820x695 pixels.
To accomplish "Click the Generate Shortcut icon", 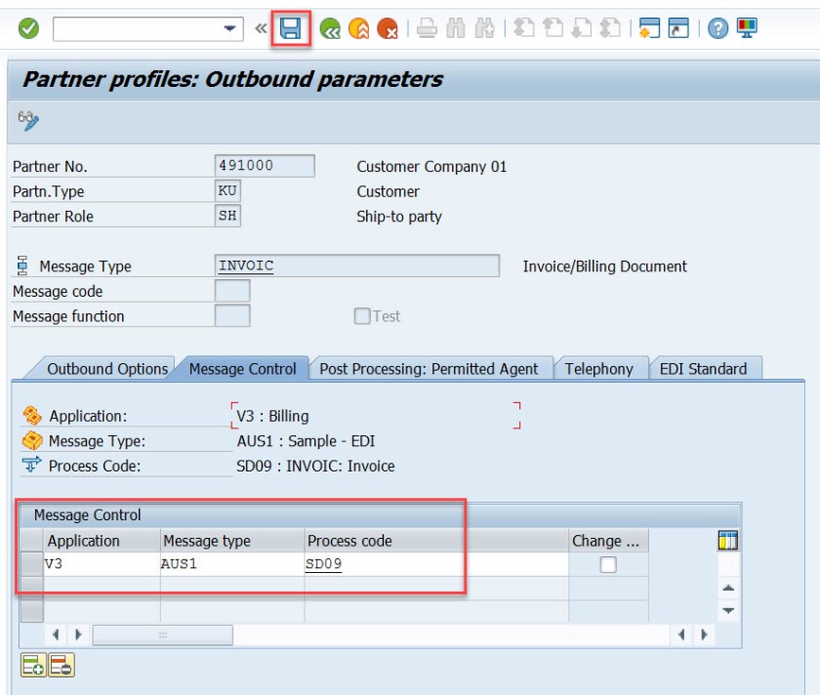I will click(x=678, y=28).
